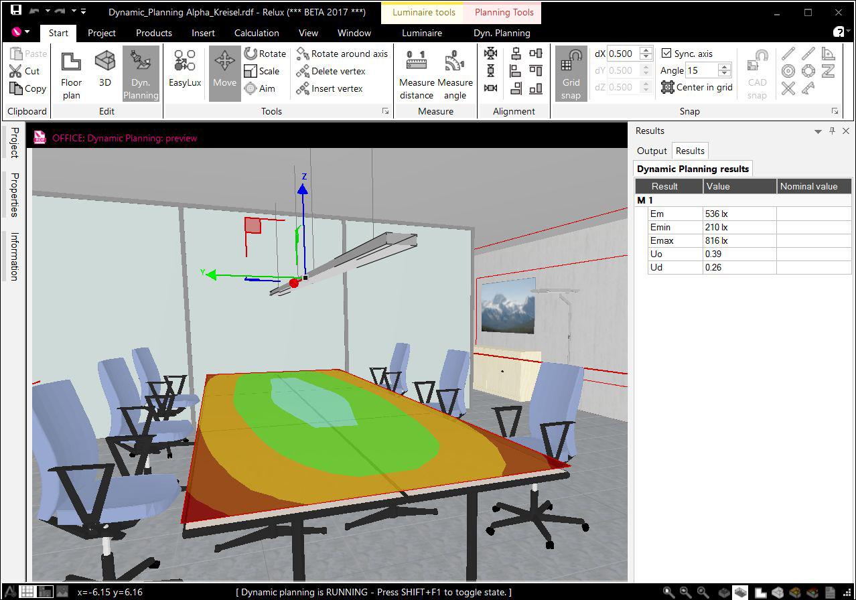Expand the Information side panel tab
Viewport: 856px width, 600px height.
tap(14, 256)
